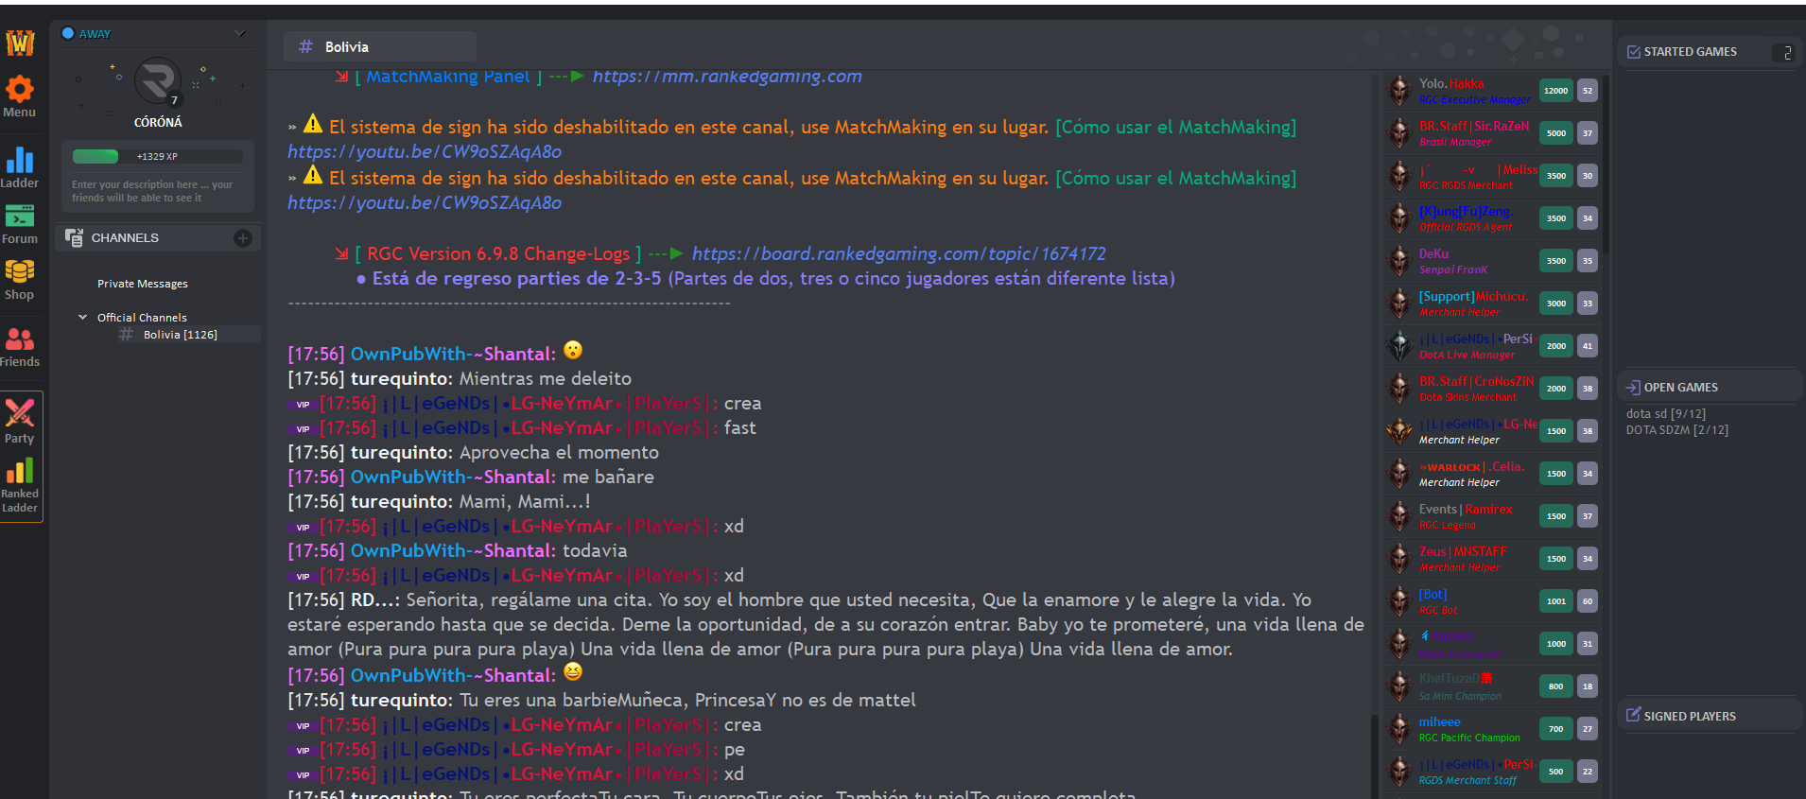Click the description input field

point(157,191)
